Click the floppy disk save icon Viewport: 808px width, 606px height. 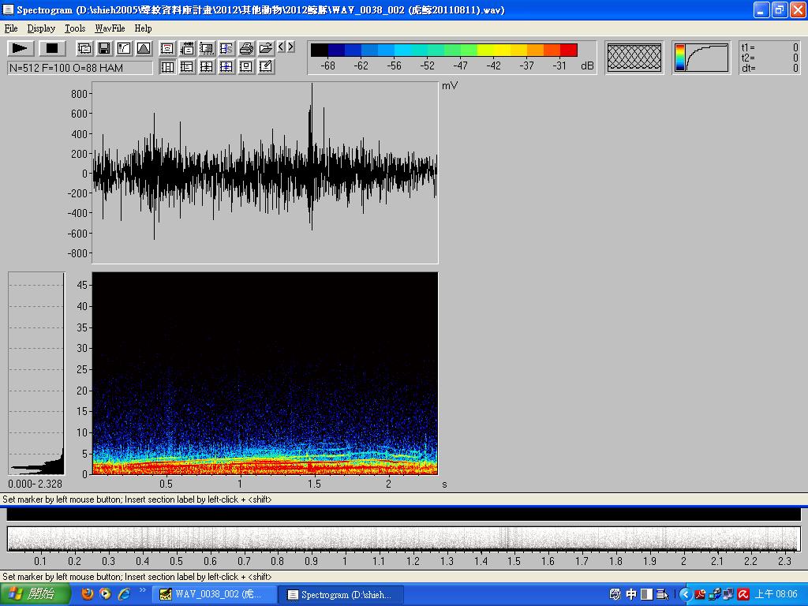104,49
